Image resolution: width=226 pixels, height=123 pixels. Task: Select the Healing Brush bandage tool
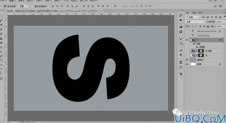click(1, 30)
